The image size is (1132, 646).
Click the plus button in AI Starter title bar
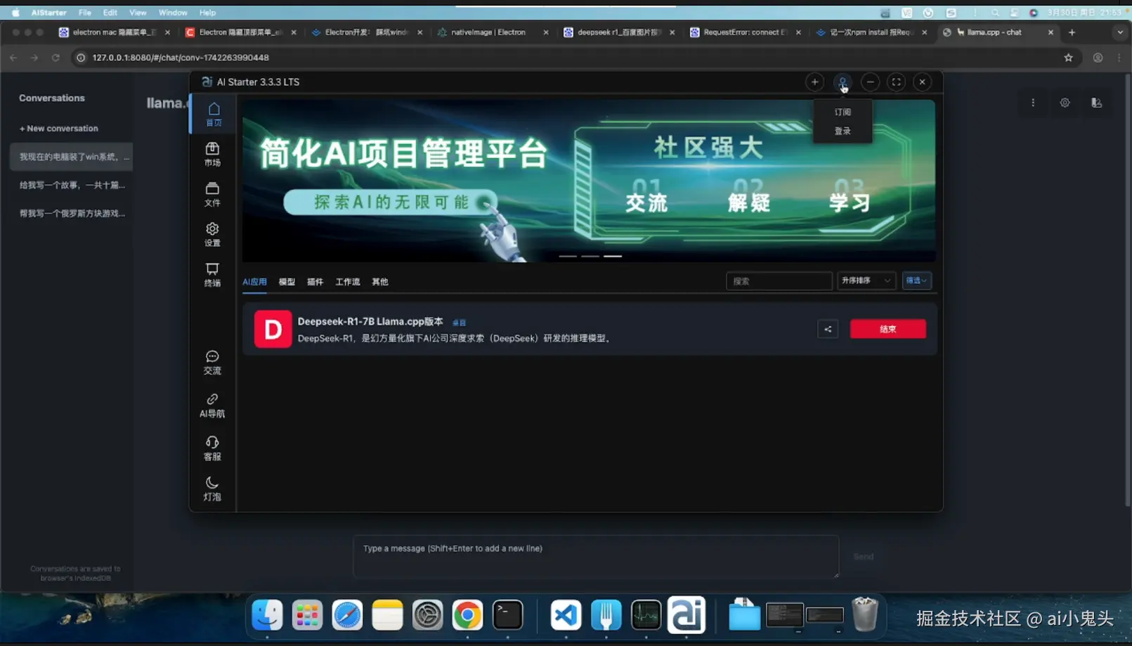tap(814, 82)
